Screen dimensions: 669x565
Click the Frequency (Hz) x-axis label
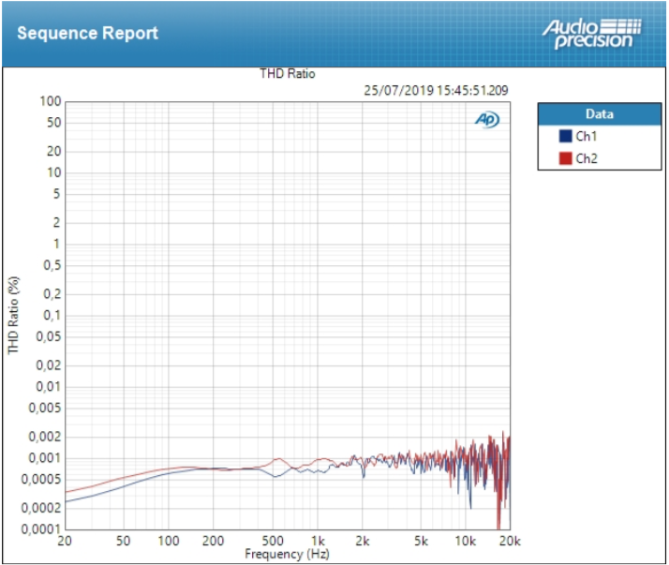pos(288,554)
